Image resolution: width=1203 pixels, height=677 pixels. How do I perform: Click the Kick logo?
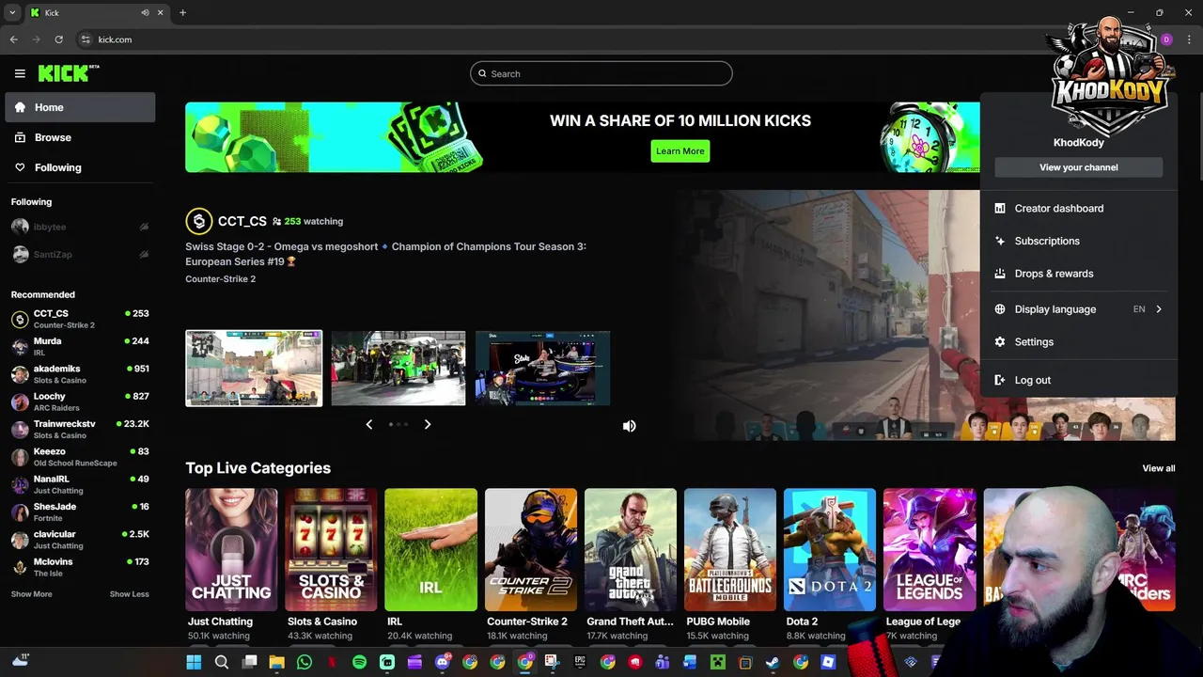click(x=69, y=73)
